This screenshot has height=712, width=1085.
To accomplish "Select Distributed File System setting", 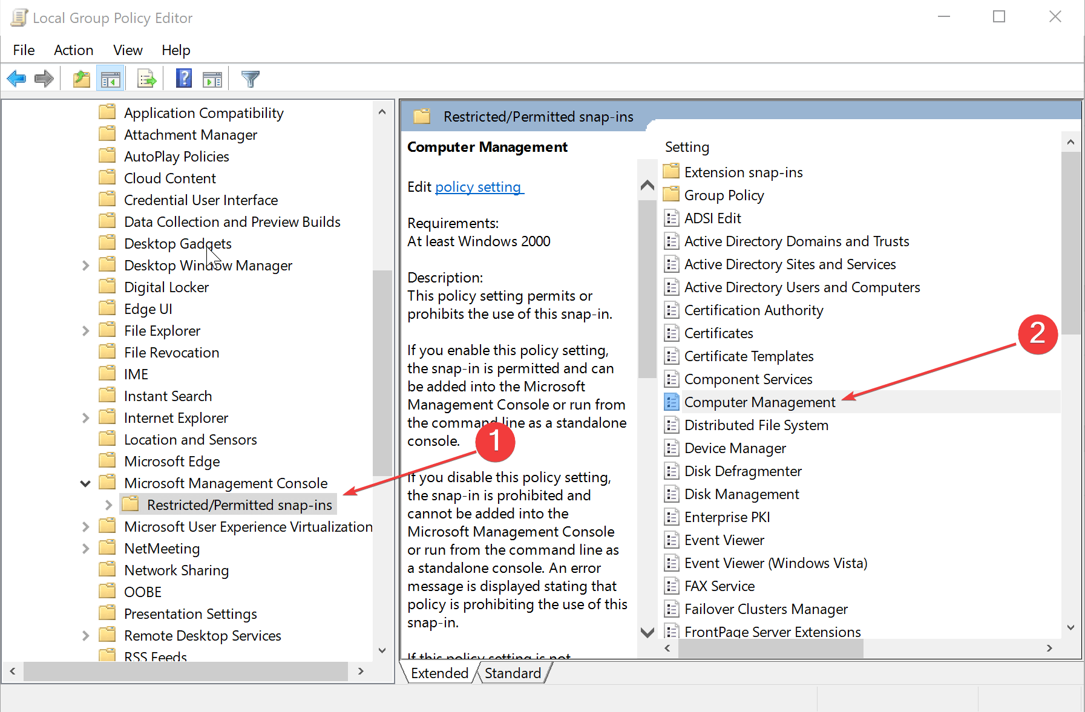I will 756,425.
